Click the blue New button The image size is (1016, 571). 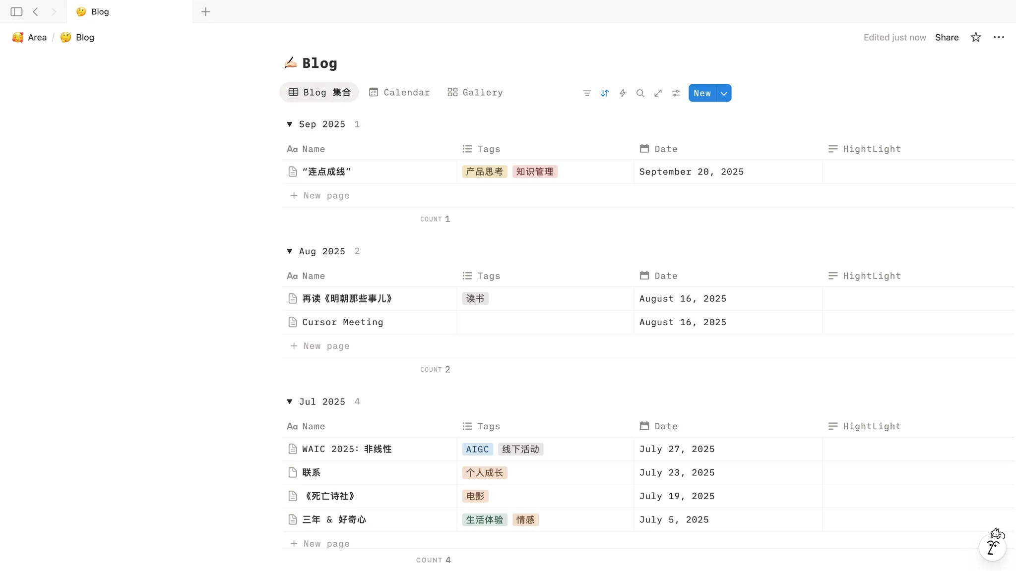click(702, 93)
